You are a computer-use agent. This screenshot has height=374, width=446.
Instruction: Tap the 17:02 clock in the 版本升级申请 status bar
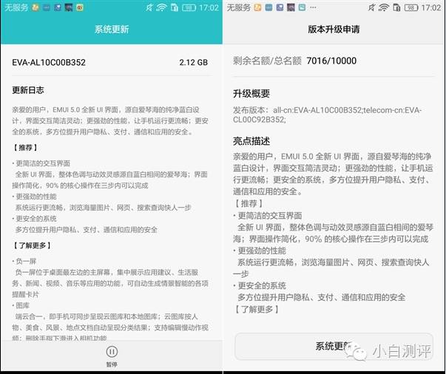[431, 7]
